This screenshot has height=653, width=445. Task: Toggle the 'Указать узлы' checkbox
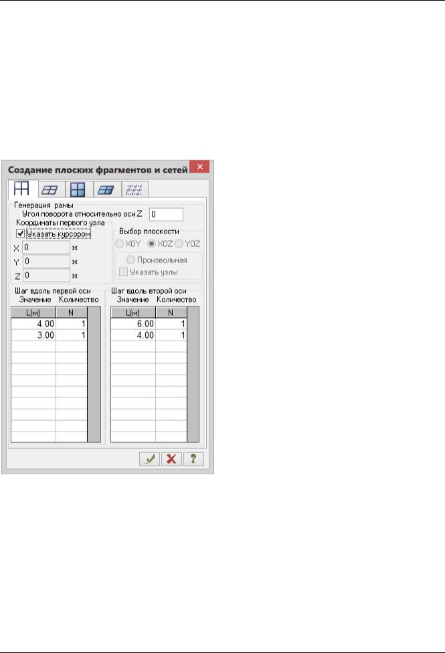[x=123, y=272]
